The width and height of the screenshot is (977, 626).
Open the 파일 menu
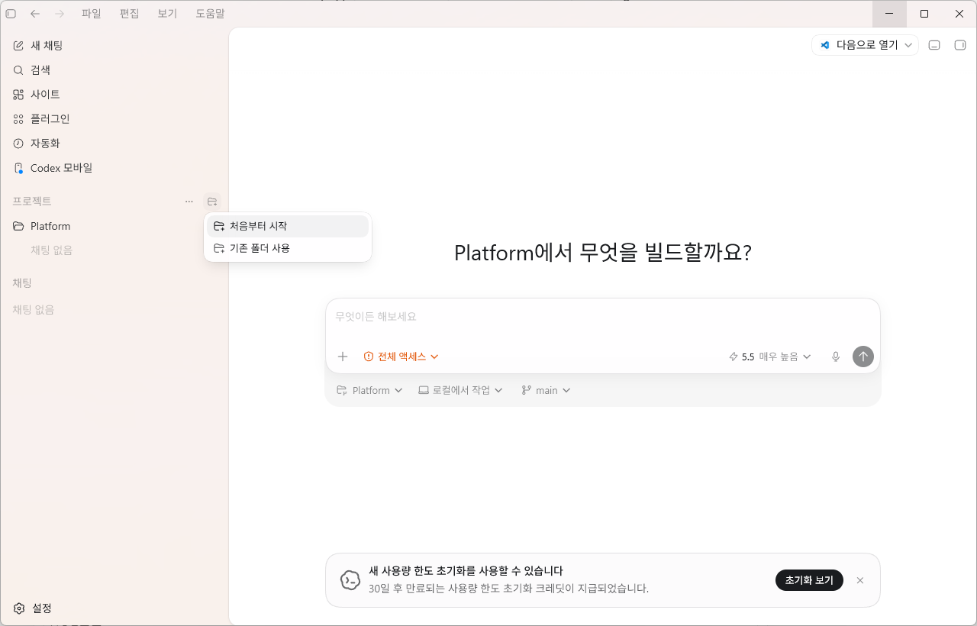(x=92, y=14)
